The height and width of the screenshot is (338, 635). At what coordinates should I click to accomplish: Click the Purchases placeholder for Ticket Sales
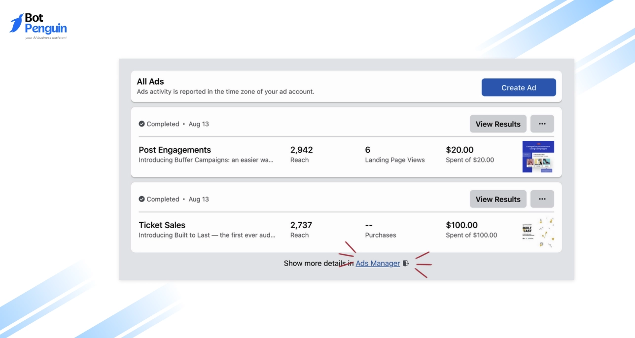381,235
